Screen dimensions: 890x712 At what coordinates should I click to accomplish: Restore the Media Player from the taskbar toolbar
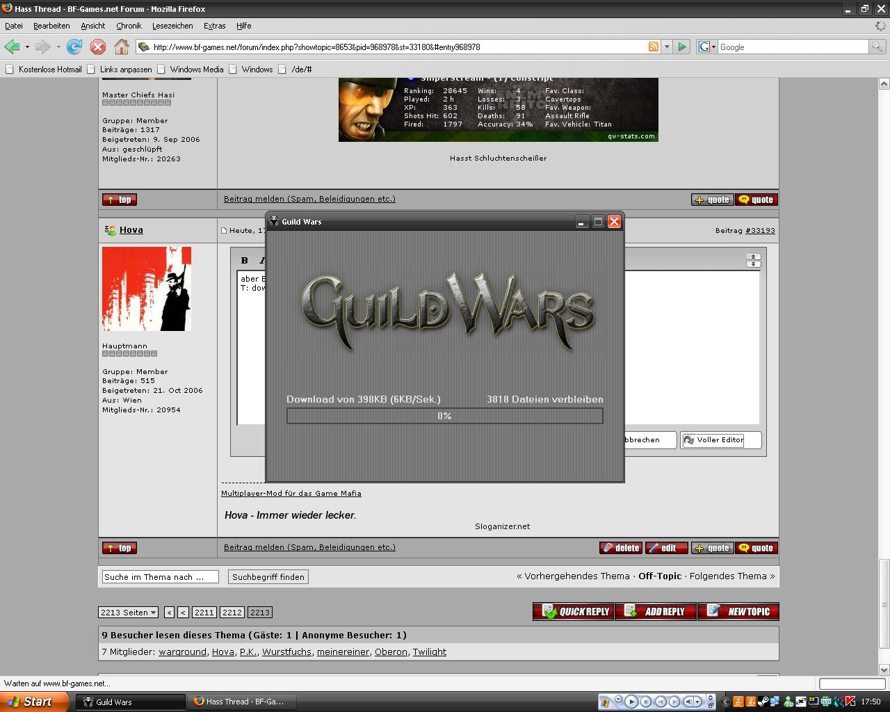click(x=711, y=706)
